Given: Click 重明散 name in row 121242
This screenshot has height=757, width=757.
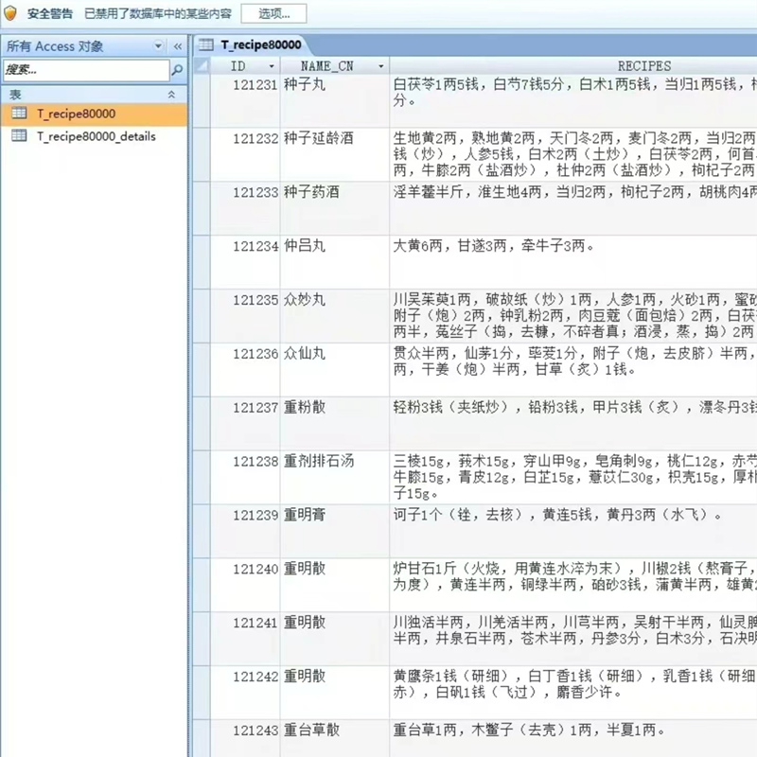Looking at the screenshot, I should (x=335, y=693).
